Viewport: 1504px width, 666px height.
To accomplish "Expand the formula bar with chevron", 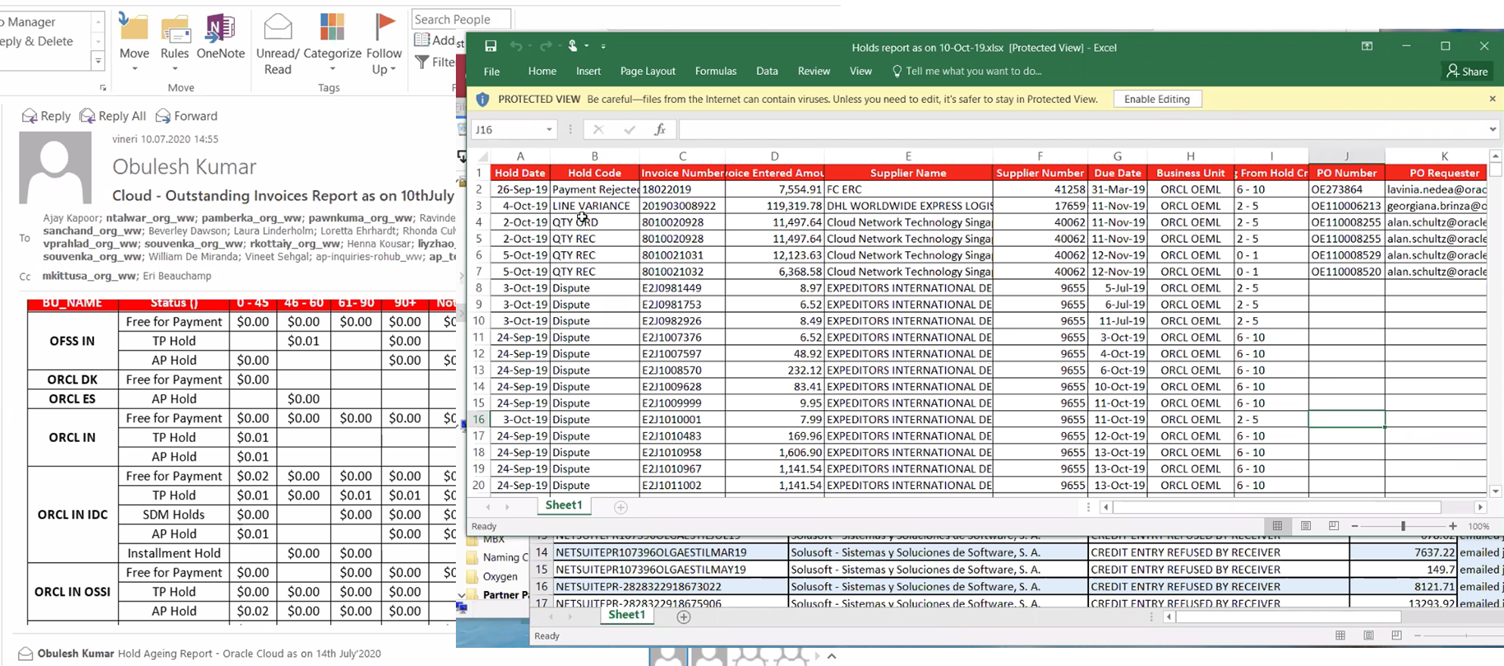I will pos(1493,129).
